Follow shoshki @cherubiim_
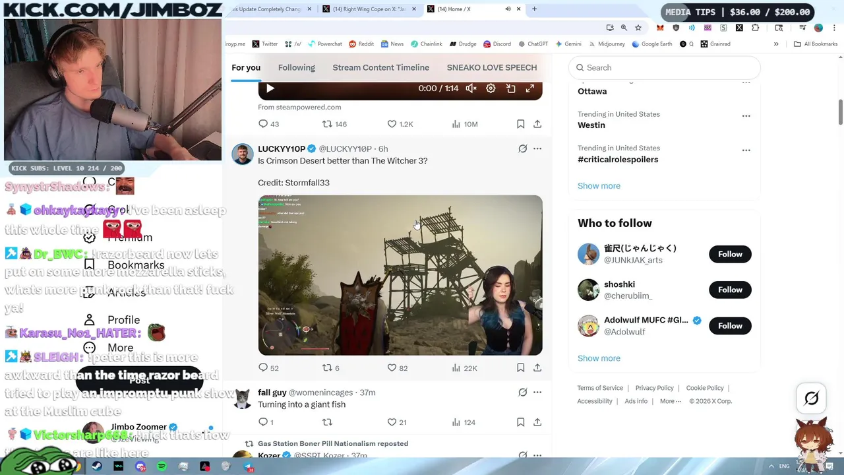The image size is (844, 475). 730,290
